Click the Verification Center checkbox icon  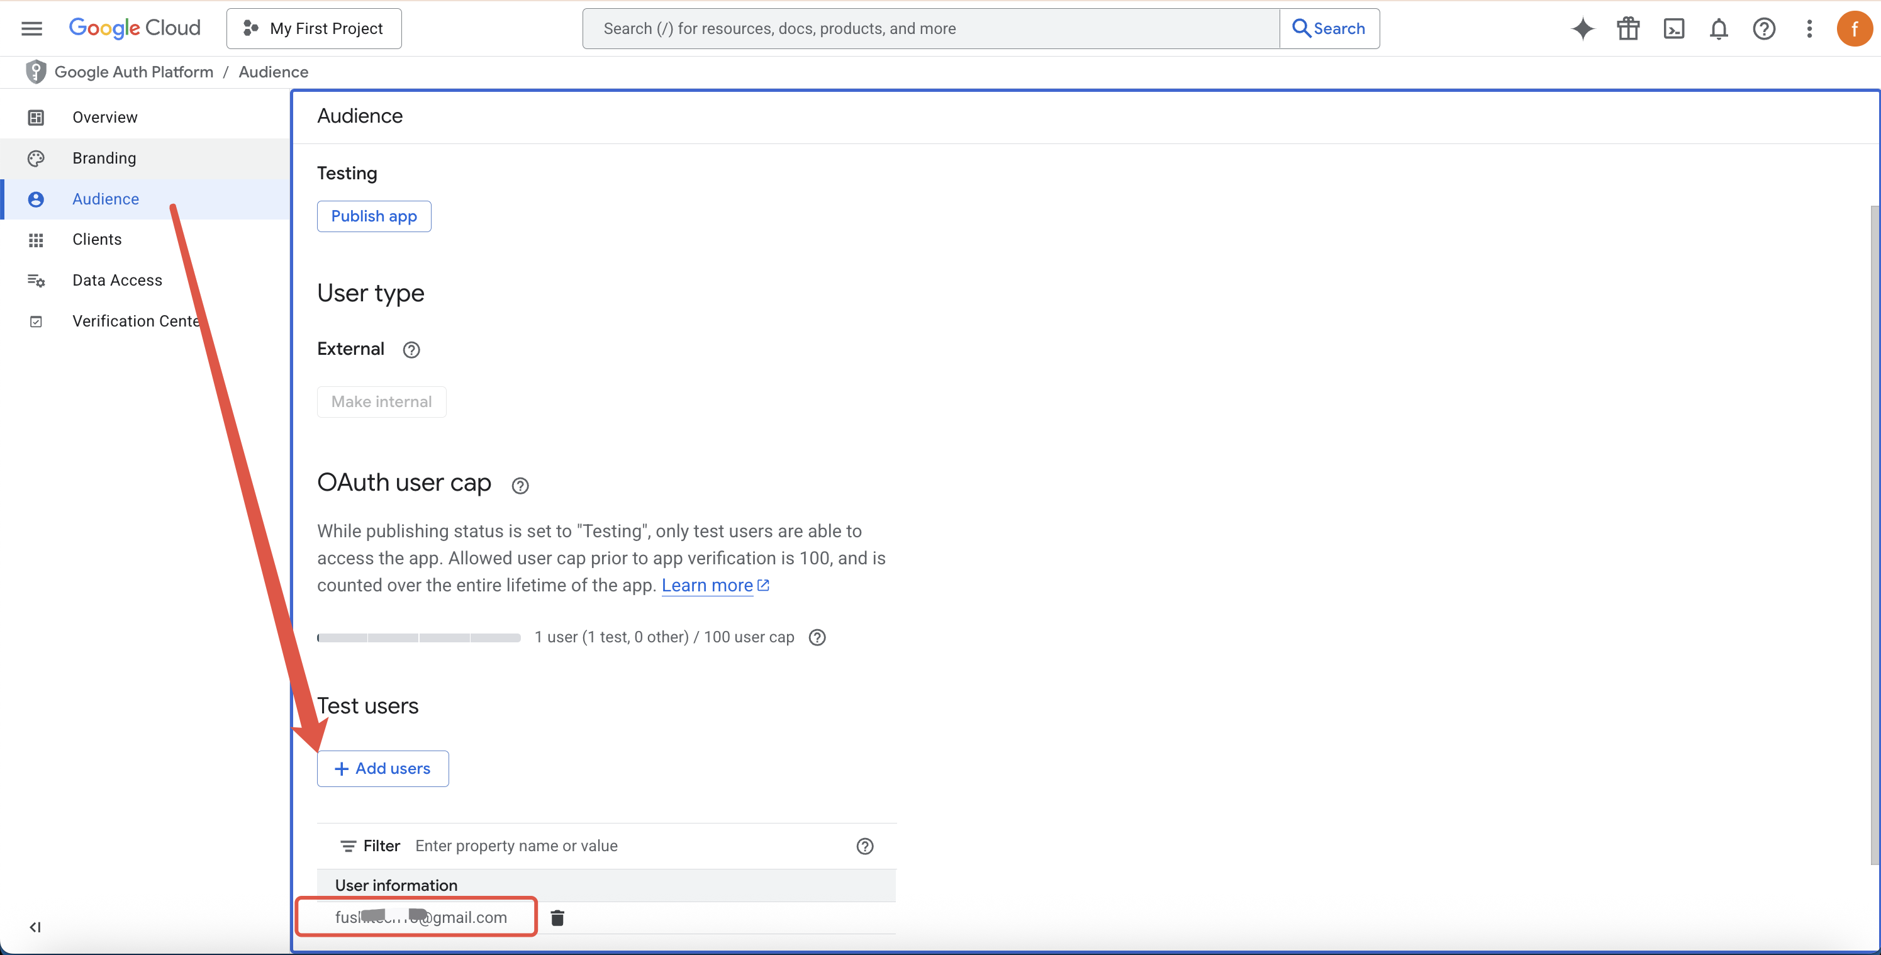click(x=36, y=321)
